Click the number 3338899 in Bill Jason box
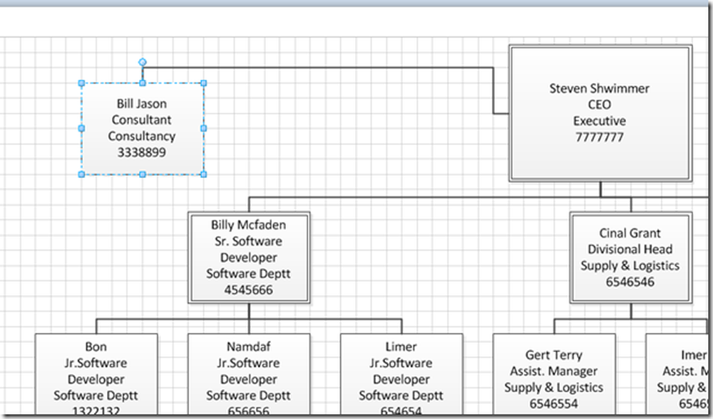 pyautogui.click(x=142, y=152)
